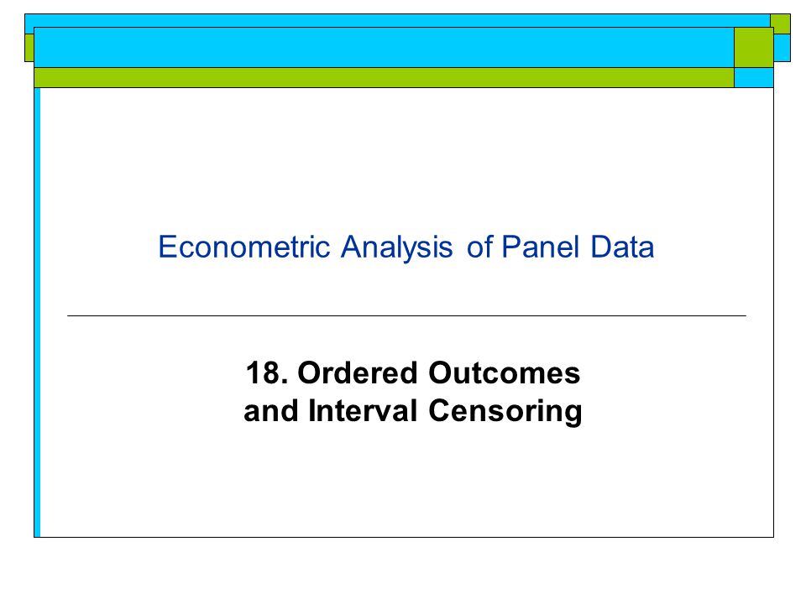The height and width of the screenshot is (604, 806).
Task: Click the horizontal divider line under the title
Action: [x=406, y=316]
